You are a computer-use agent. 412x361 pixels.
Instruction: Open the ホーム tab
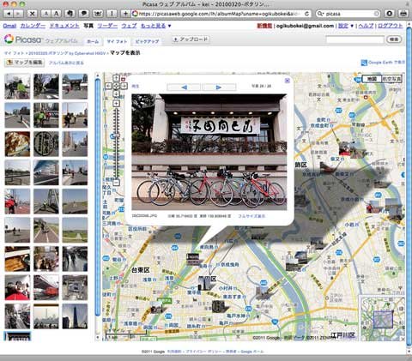pyautogui.click(x=93, y=42)
